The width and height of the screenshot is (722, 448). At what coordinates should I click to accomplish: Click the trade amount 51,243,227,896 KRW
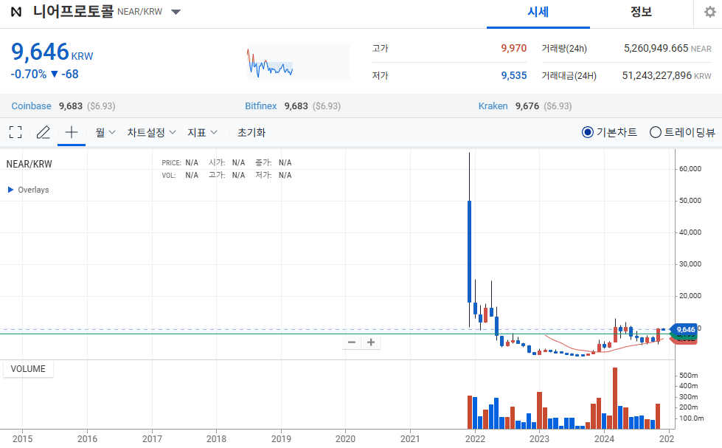pyautogui.click(x=667, y=75)
